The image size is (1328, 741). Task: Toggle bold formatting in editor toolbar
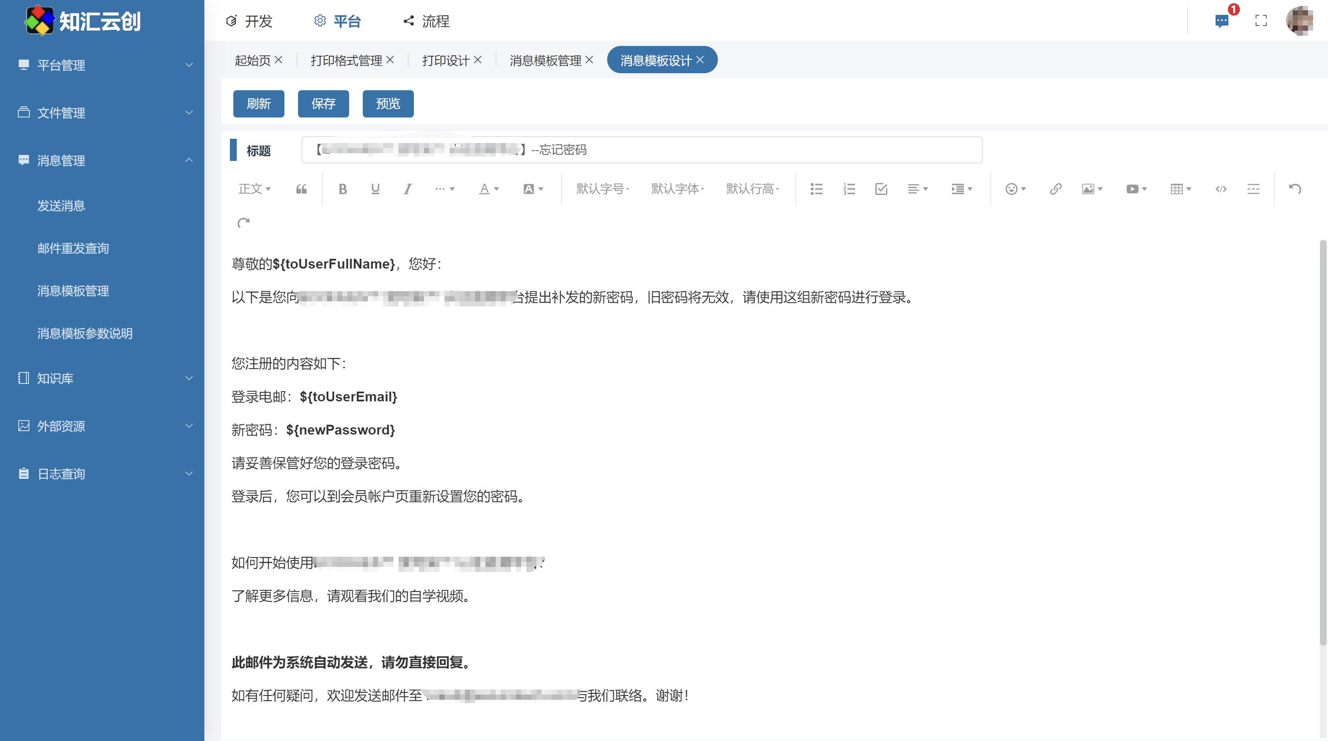click(x=343, y=189)
